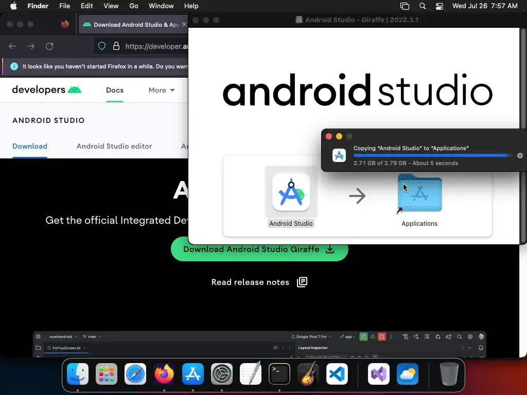Click the date and time in menu bar

pyautogui.click(x=485, y=6)
